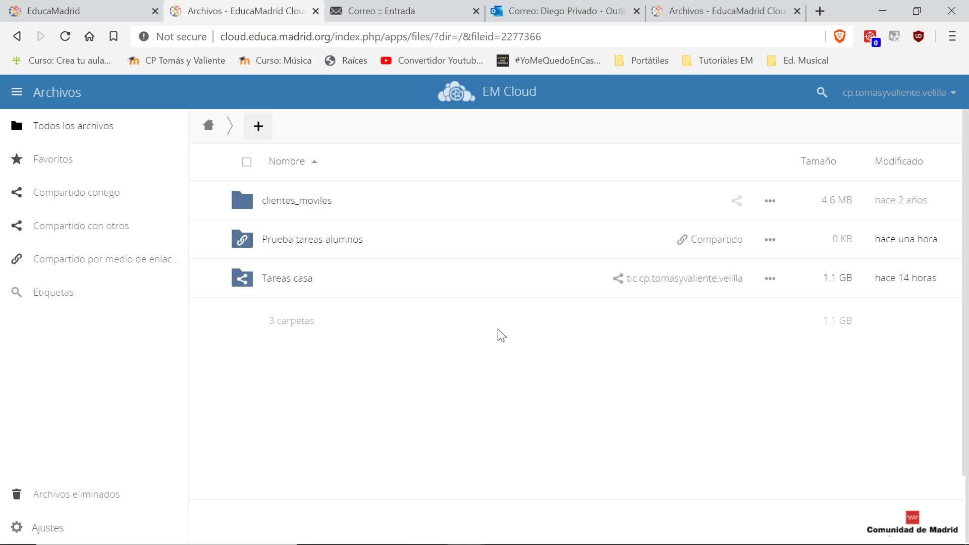Click share icon on clientes_moviles row
Screen dimensions: 969x545
coord(736,201)
